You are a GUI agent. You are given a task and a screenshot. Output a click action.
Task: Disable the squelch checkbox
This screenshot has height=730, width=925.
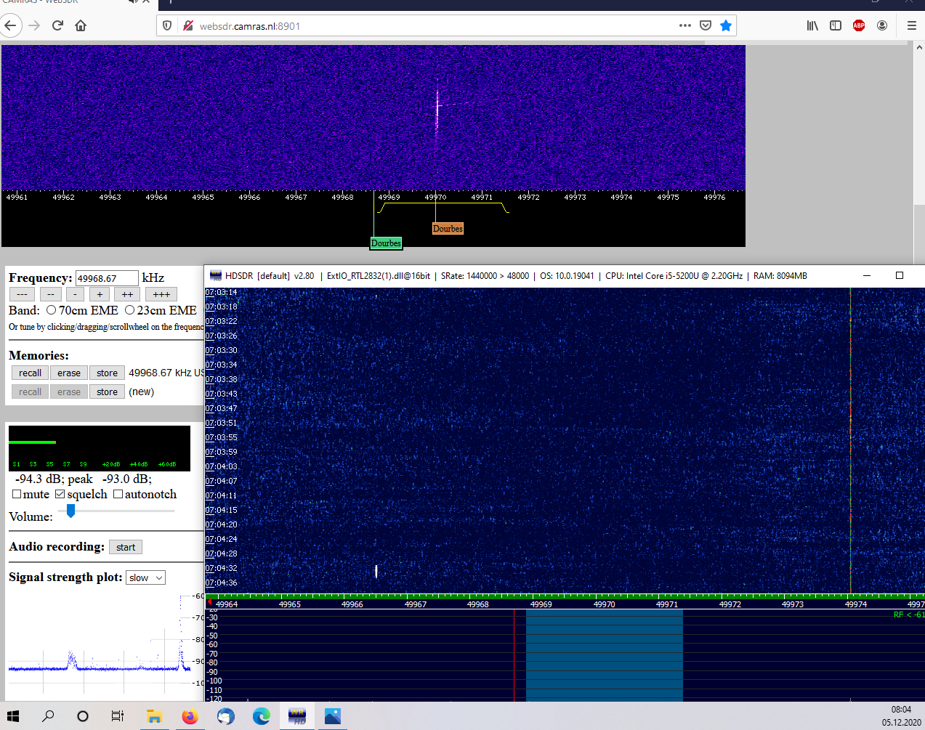click(60, 494)
